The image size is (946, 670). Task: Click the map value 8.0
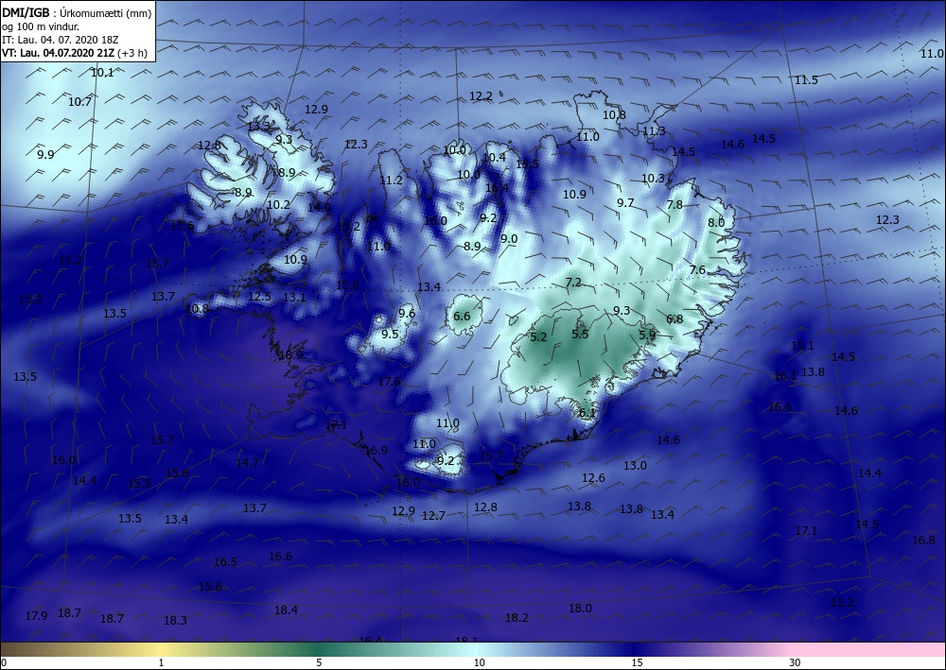pos(716,222)
